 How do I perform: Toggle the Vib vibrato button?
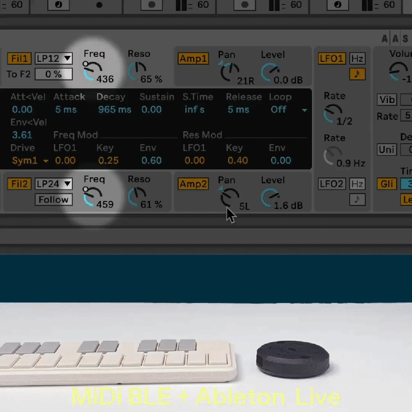tap(387, 100)
